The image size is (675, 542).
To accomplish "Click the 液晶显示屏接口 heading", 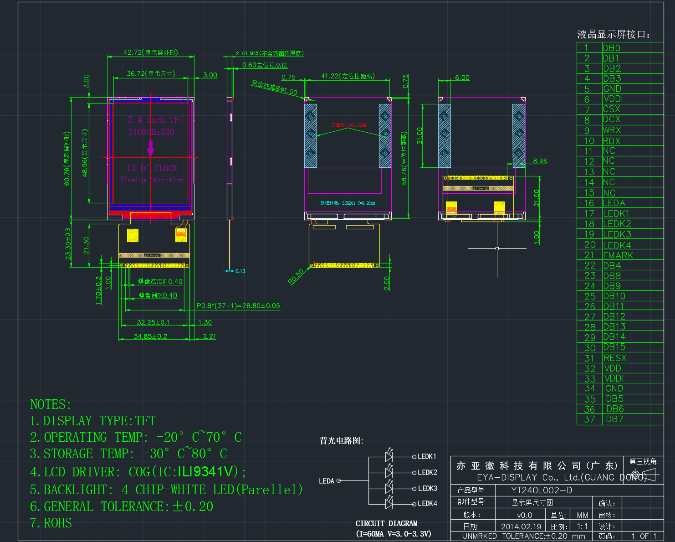I will point(614,35).
